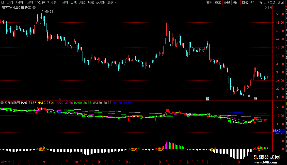Click month 12 on the time axis
This screenshot has height=165, width=287.
[x=129, y=162]
